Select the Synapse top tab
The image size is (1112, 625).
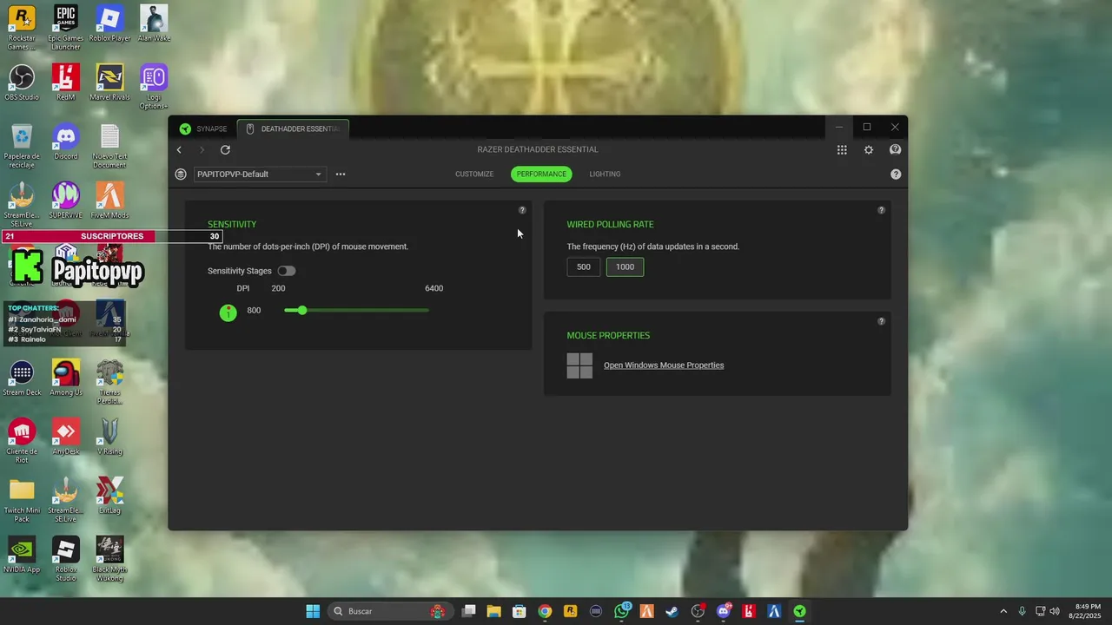click(203, 129)
